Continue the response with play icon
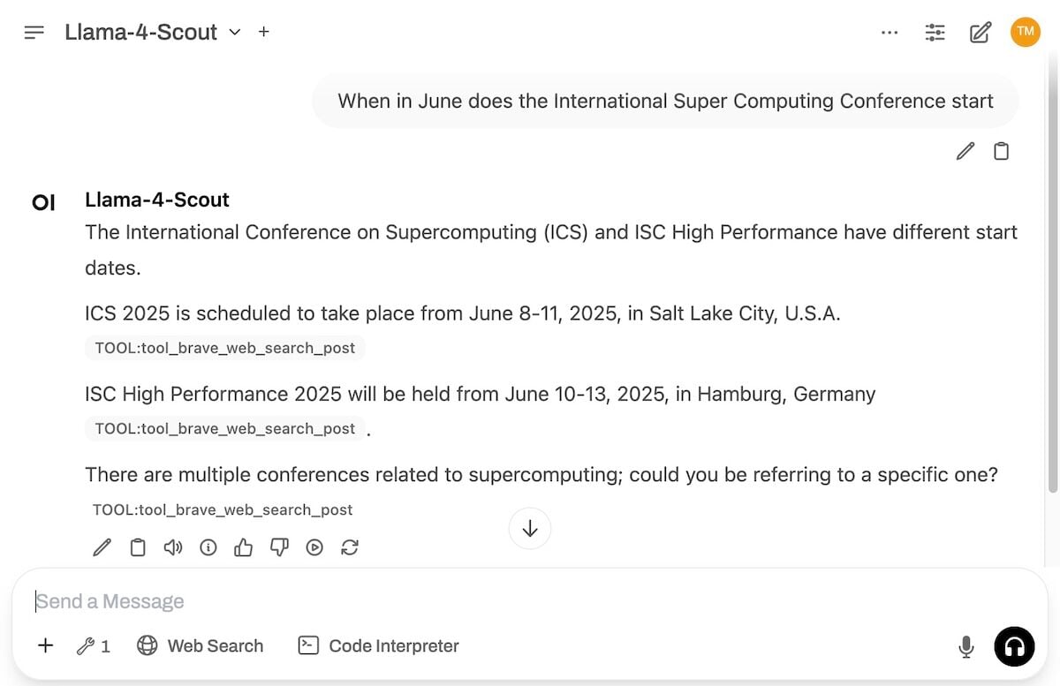The image size is (1060, 686). [314, 547]
